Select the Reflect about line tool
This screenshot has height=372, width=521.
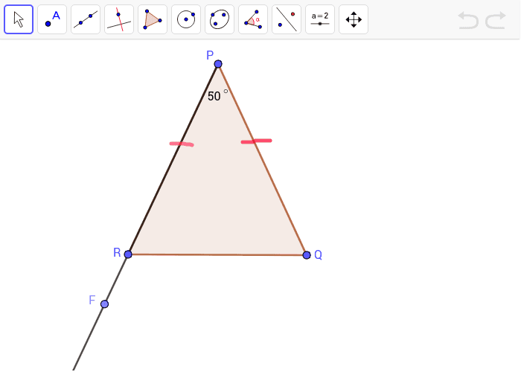[287, 19]
